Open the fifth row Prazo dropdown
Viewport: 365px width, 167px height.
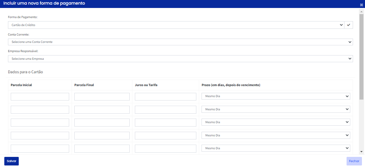276,148
